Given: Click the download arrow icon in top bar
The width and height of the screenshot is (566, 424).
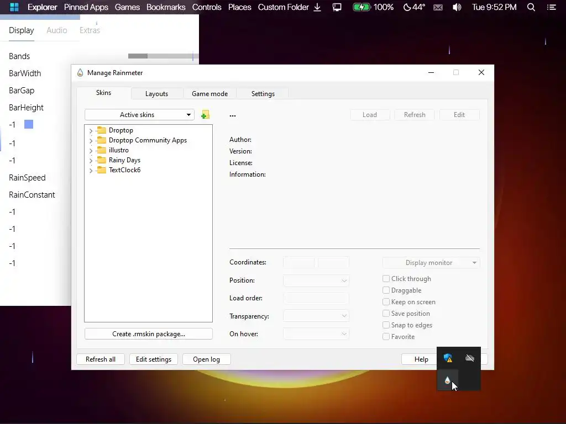Looking at the screenshot, I should click(x=317, y=7).
